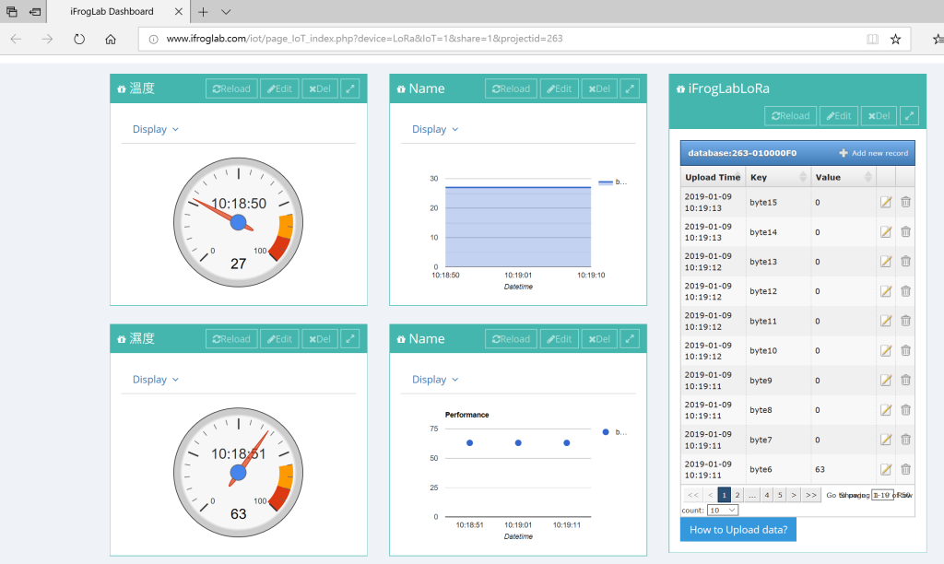Click the Performance chart legend entry
The height and width of the screenshot is (564, 944).
click(615, 432)
